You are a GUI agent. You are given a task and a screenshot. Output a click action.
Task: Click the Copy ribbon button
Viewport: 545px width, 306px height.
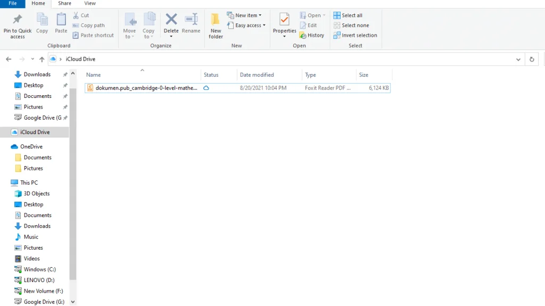point(42,23)
